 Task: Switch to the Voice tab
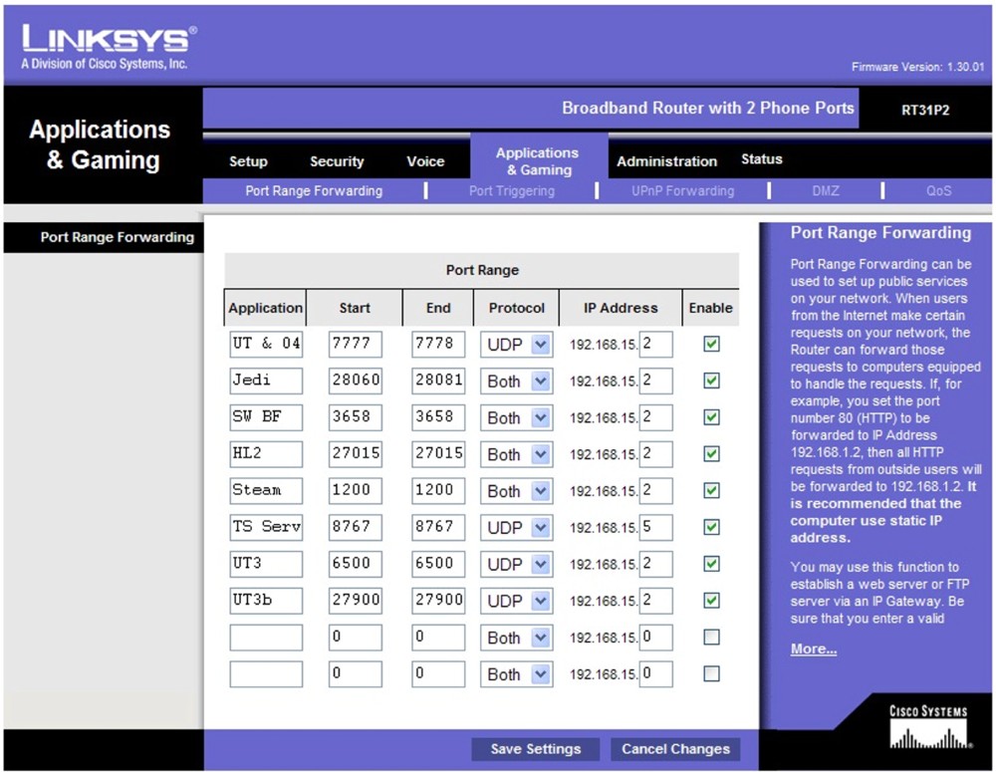[x=425, y=161]
